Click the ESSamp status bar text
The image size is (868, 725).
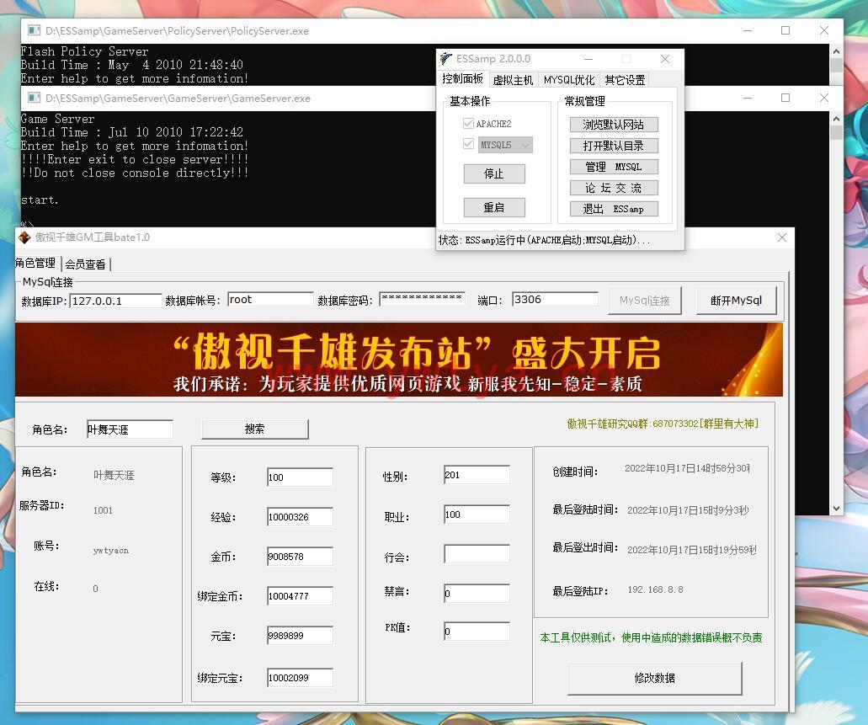click(545, 240)
